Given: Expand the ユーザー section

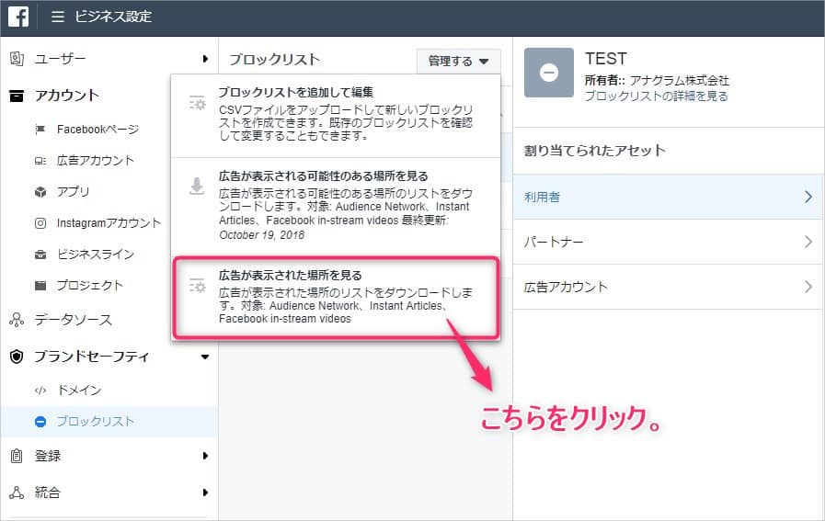Looking at the screenshot, I should tap(109, 59).
